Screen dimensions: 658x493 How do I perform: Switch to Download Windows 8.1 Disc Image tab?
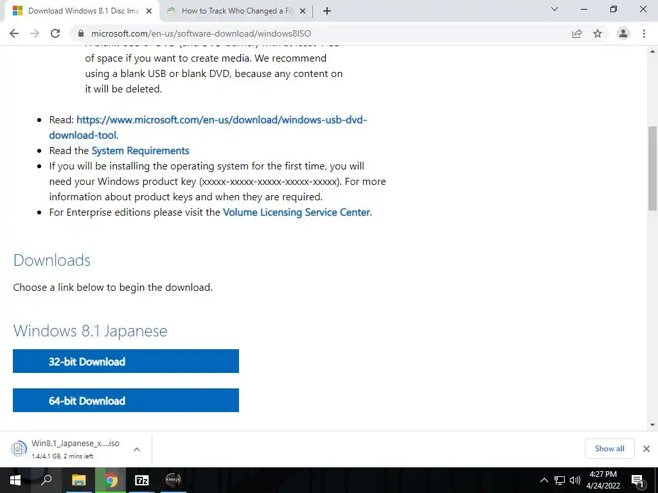click(x=83, y=12)
